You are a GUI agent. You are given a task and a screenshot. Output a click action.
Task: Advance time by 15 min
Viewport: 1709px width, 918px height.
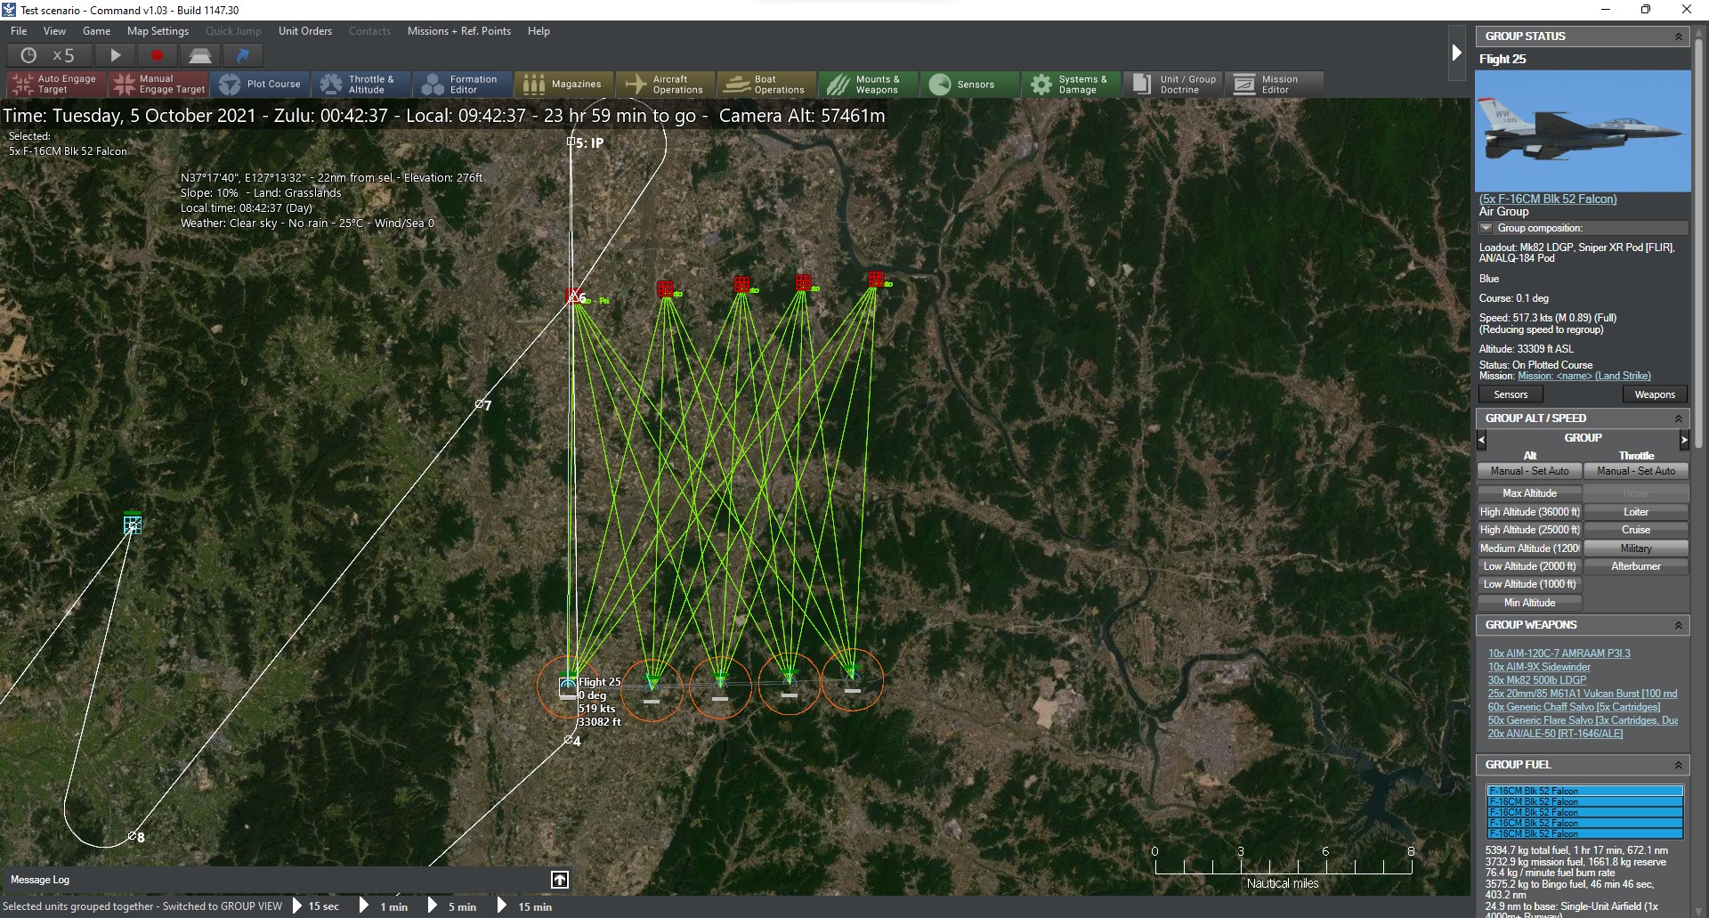pos(525,906)
